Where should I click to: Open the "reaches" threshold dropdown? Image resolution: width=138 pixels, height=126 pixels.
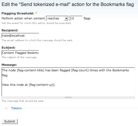coord(57,18)
